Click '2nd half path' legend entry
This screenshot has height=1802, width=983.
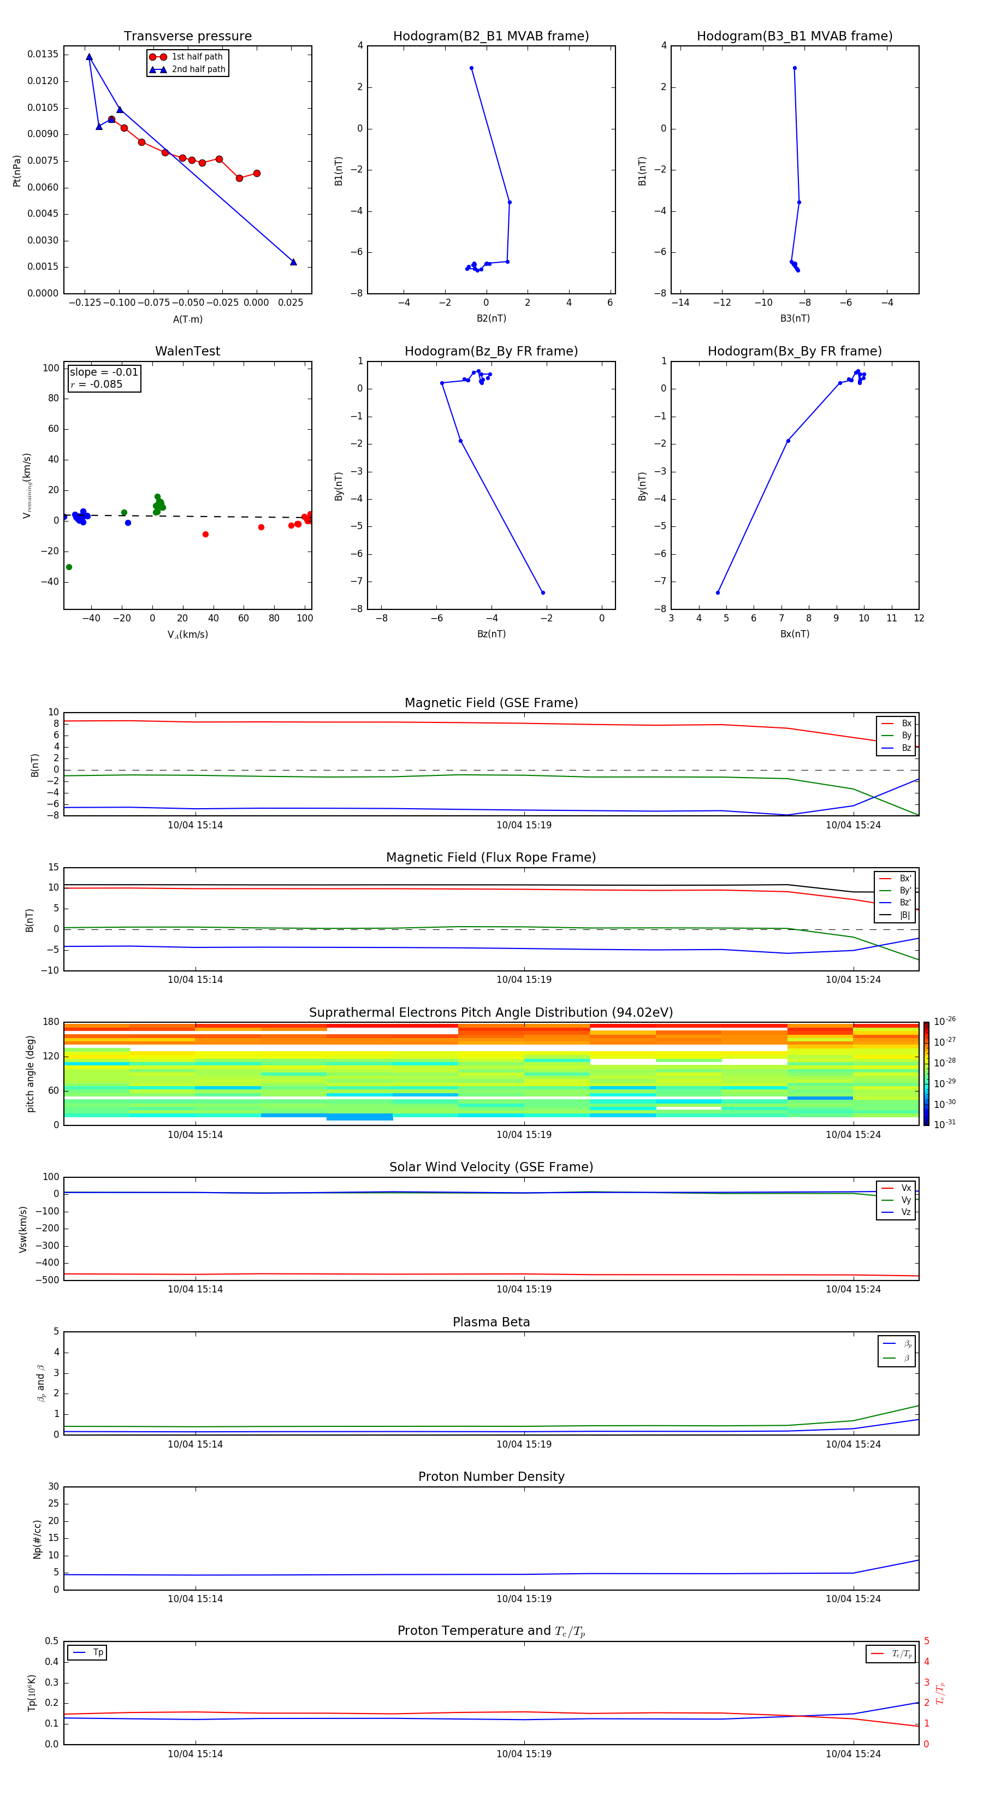(187, 69)
